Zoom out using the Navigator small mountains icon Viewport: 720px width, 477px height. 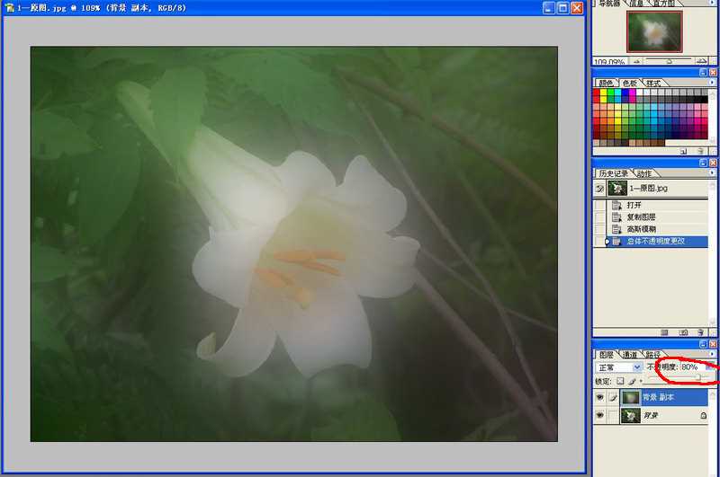pos(637,61)
